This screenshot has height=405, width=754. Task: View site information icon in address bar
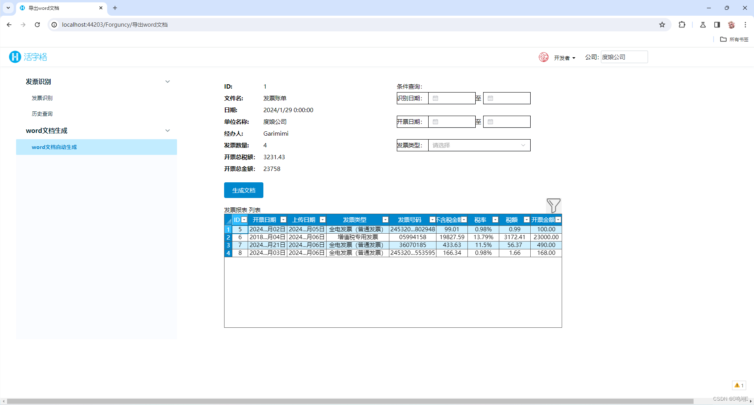tap(54, 25)
